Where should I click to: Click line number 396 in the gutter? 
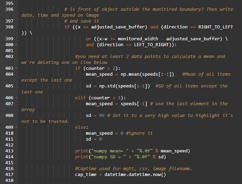(x=9, y=9)
